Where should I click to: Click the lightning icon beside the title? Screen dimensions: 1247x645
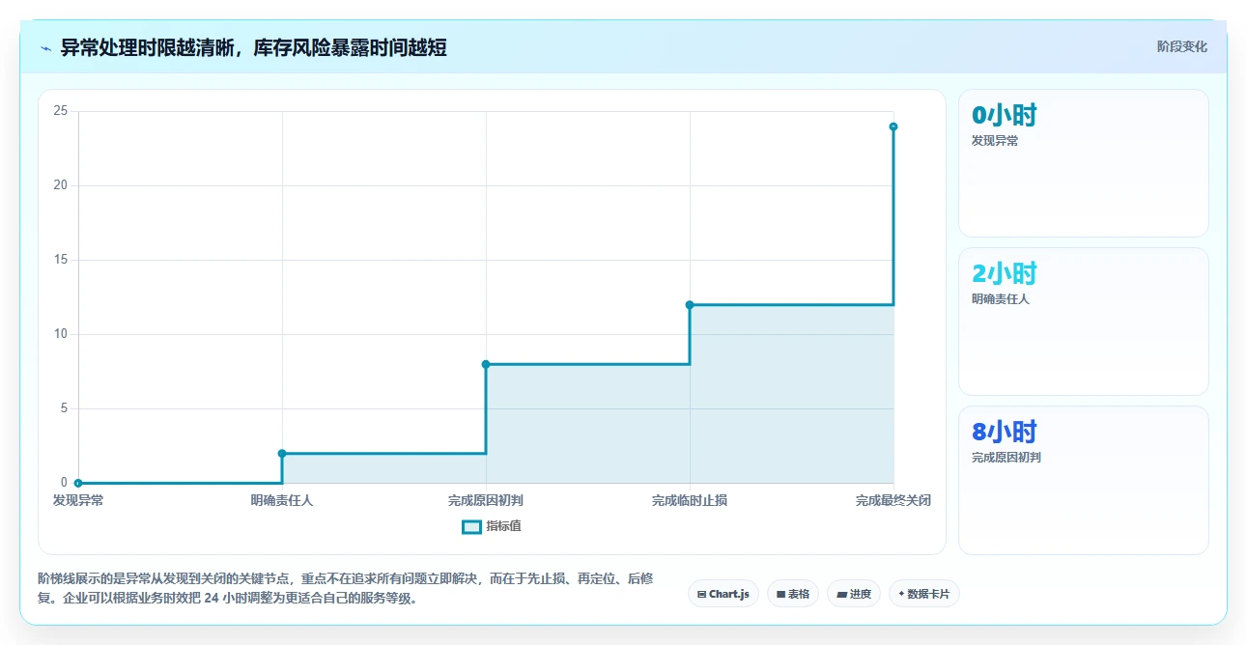click(45, 48)
